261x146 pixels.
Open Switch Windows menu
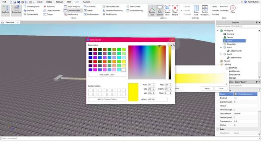205,11
